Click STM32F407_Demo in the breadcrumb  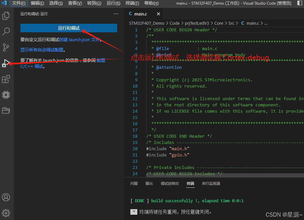click(147, 23)
